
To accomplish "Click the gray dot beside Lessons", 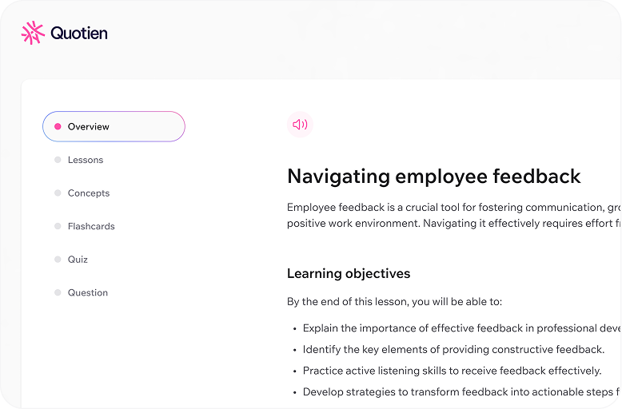I will tap(58, 160).
